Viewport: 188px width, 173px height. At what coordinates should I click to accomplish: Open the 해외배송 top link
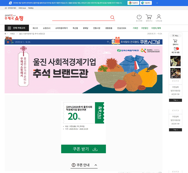tap(31, 8)
